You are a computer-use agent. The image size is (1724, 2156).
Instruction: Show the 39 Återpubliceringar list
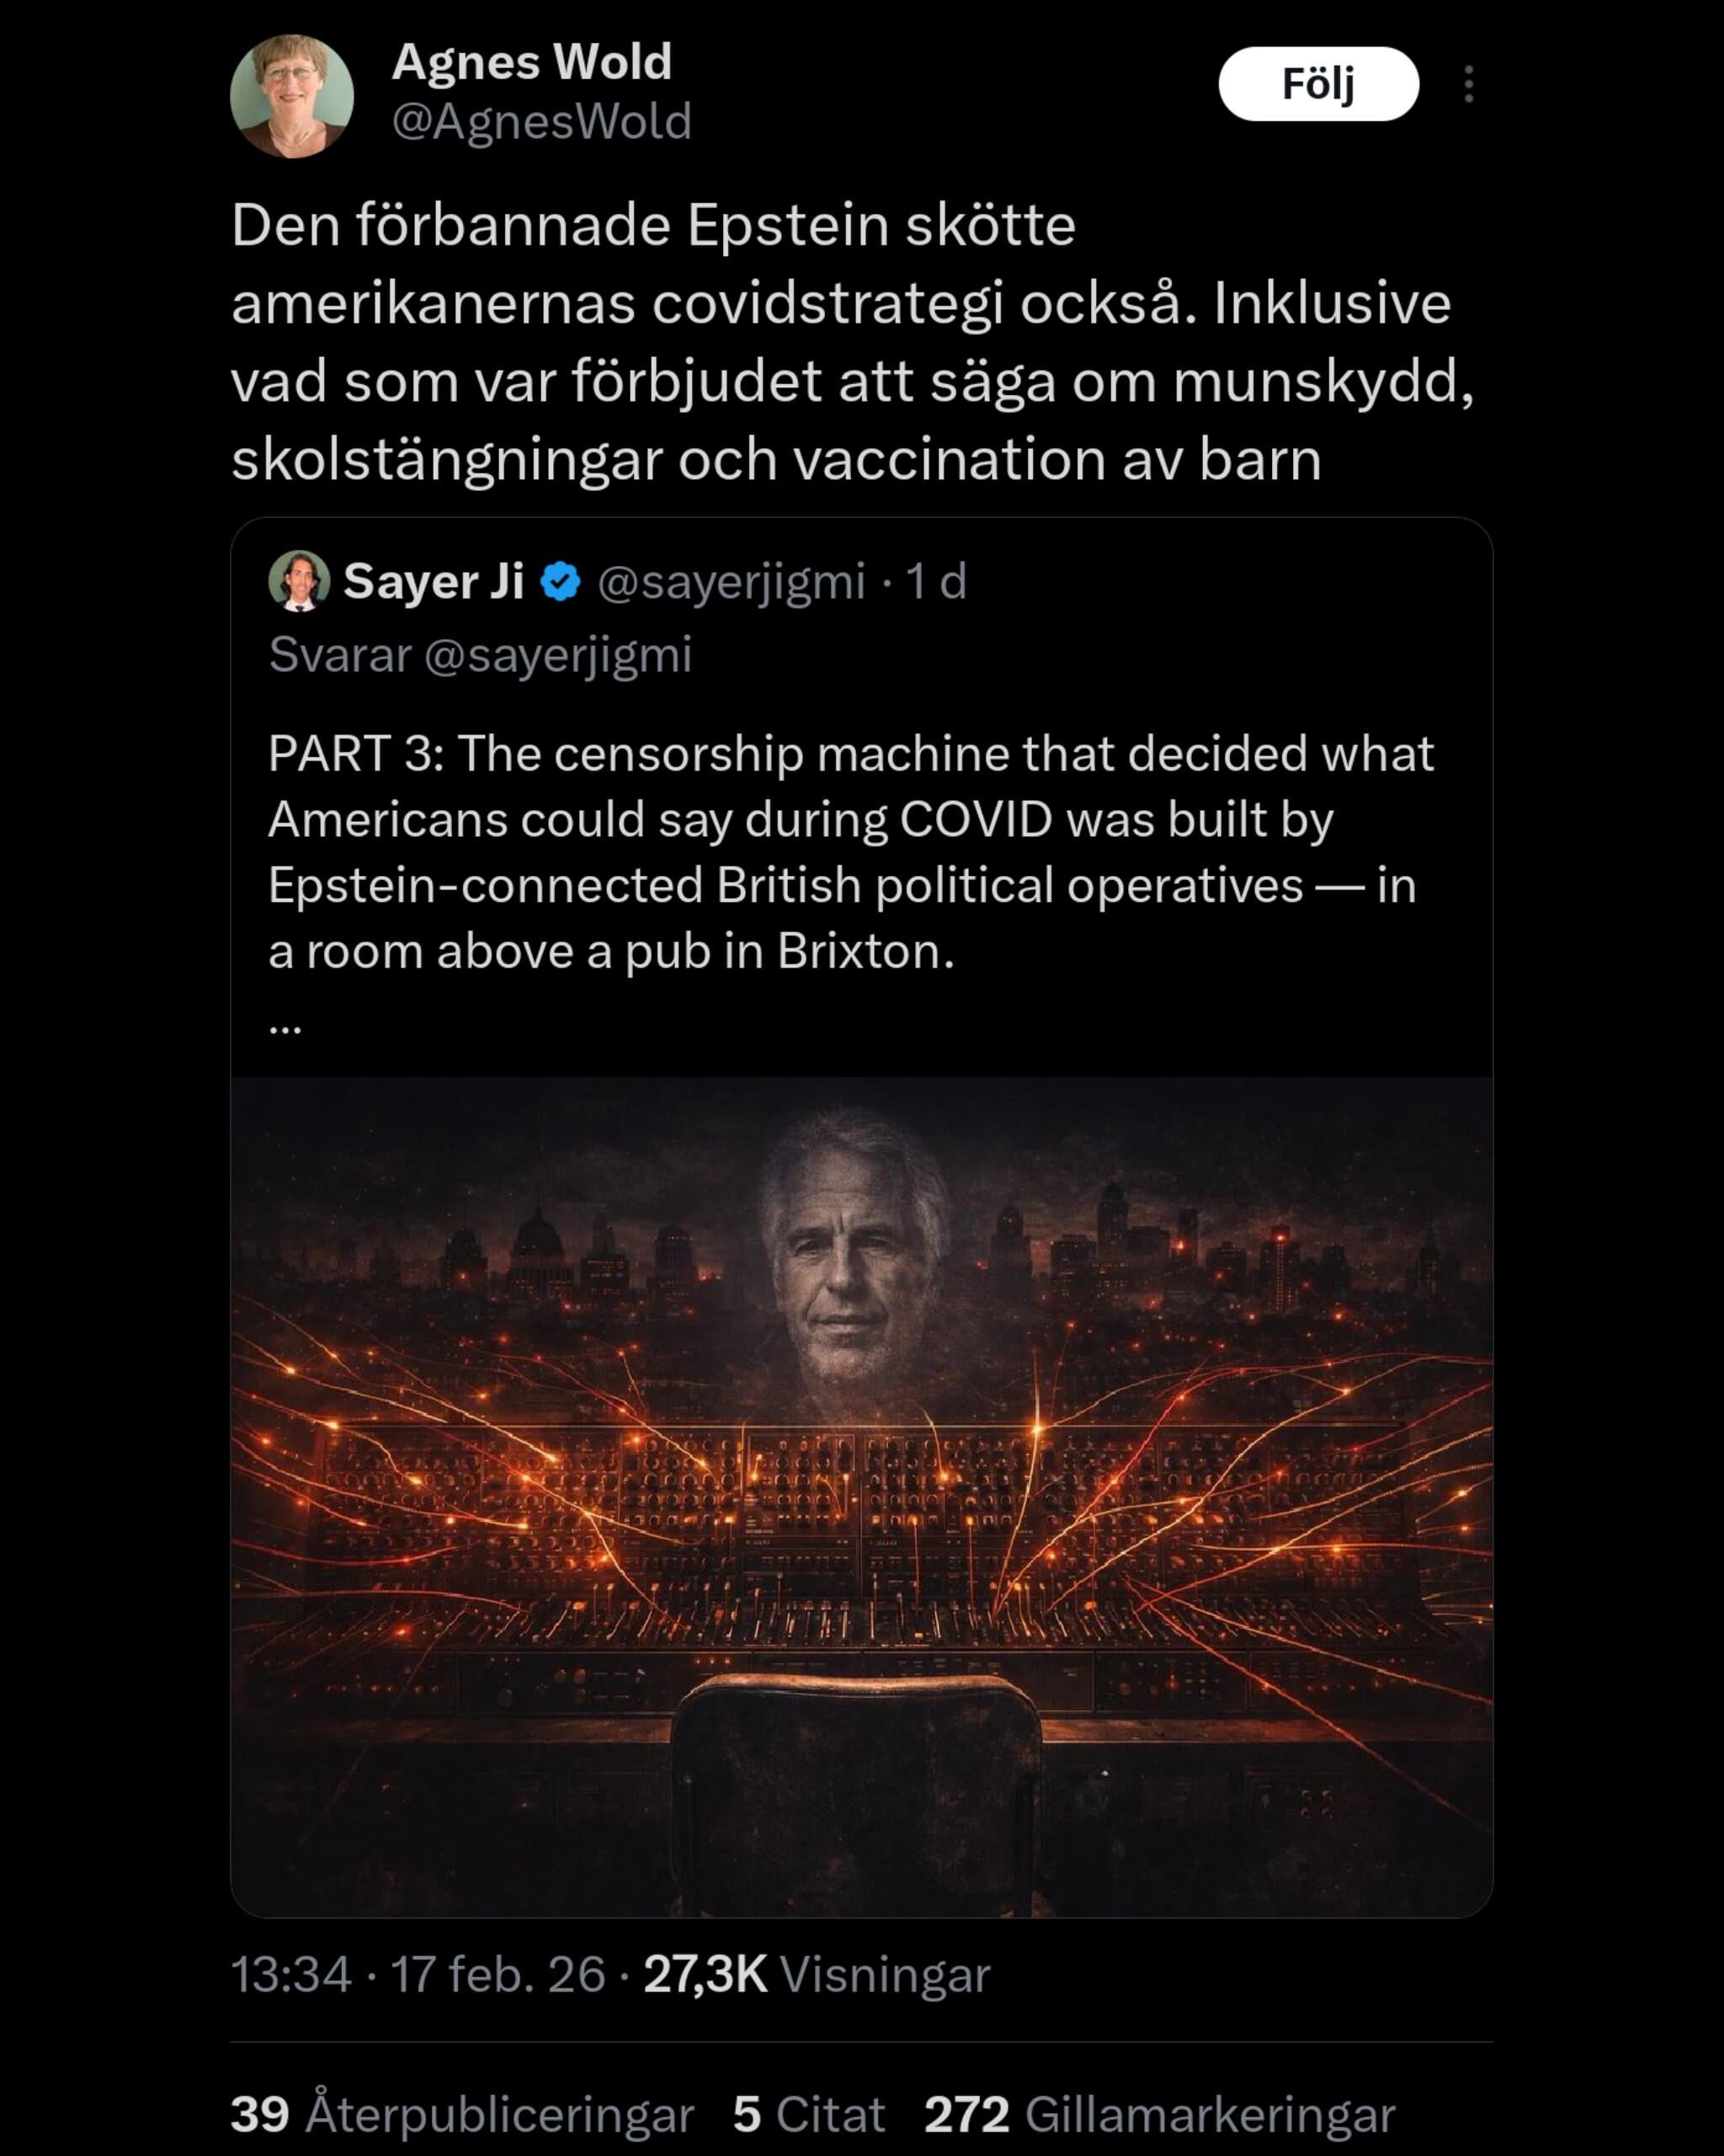(462, 2114)
